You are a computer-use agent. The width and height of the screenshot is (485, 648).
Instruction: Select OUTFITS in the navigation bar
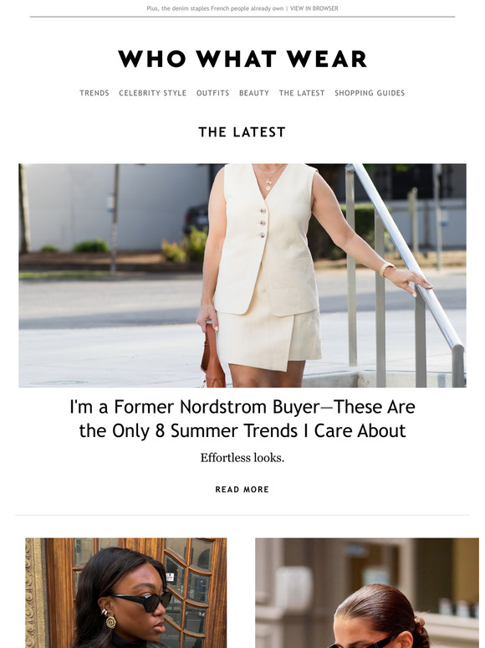pyautogui.click(x=212, y=93)
